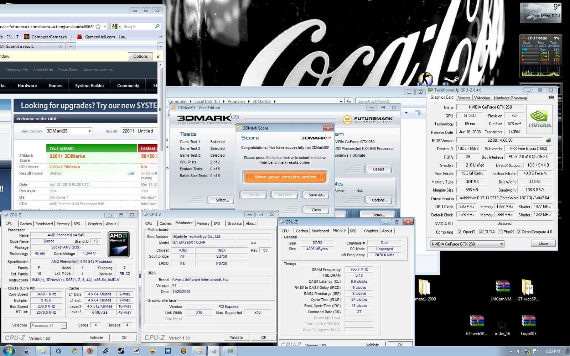Close the 'Submit a result' browser tab
The height and width of the screenshot is (356, 570).
pyautogui.click(x=60, y=46)
